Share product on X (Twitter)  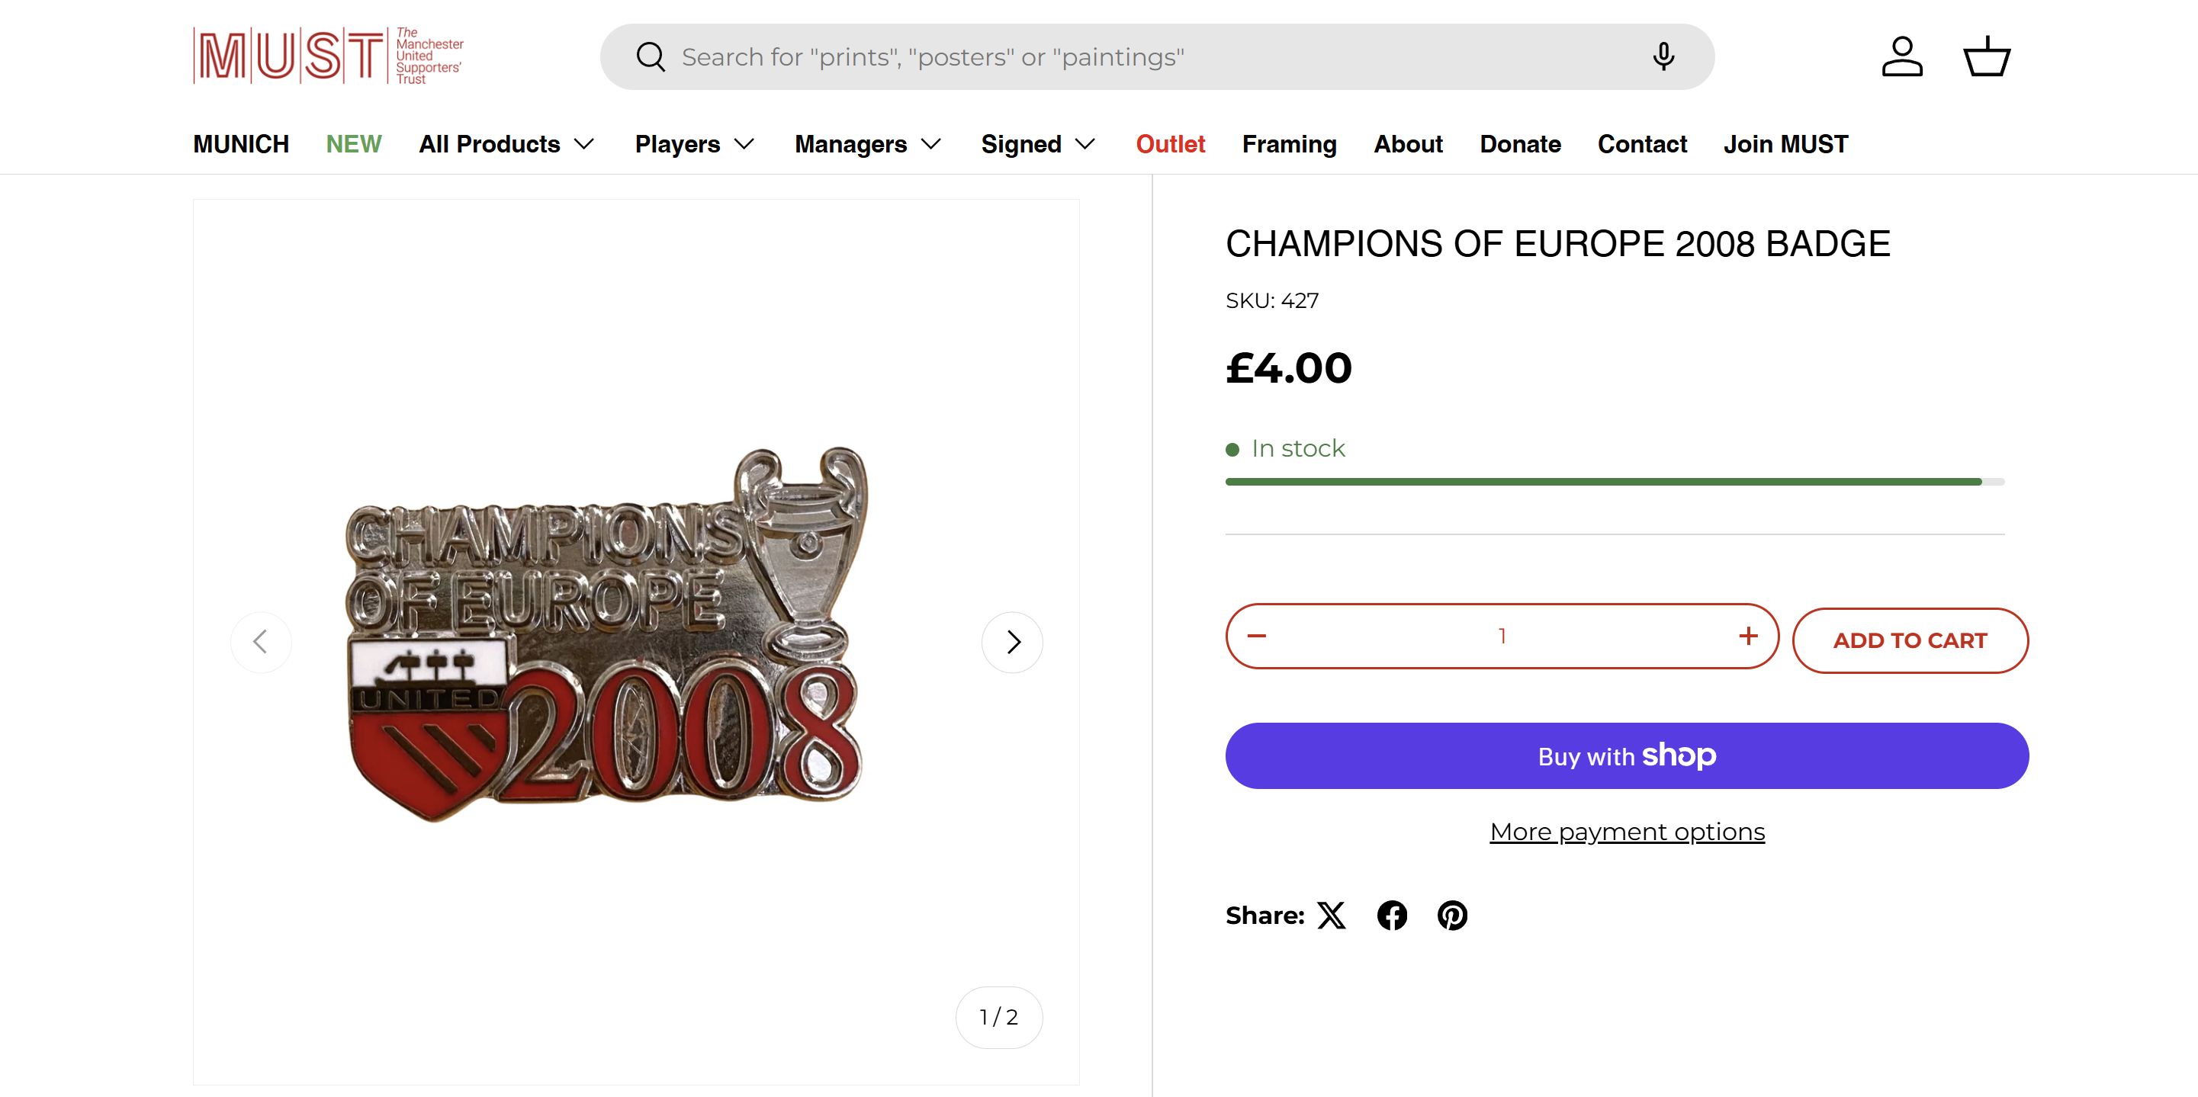point(1331,916)
